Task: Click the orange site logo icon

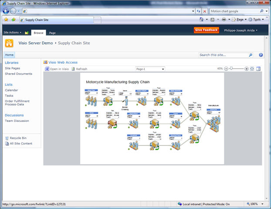Action: [9, 43]
